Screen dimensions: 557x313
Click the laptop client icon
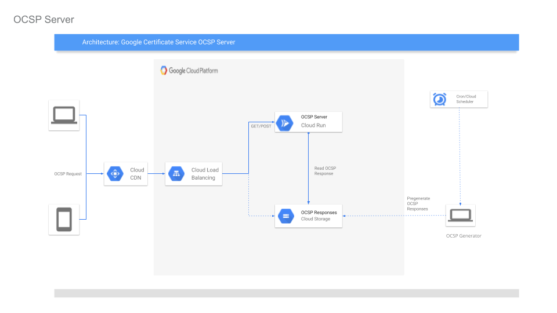(64, 115)
